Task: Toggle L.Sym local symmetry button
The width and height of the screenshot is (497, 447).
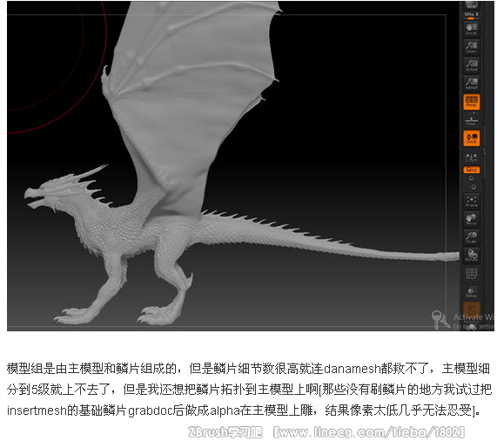Action: click(x=471, y=157)
